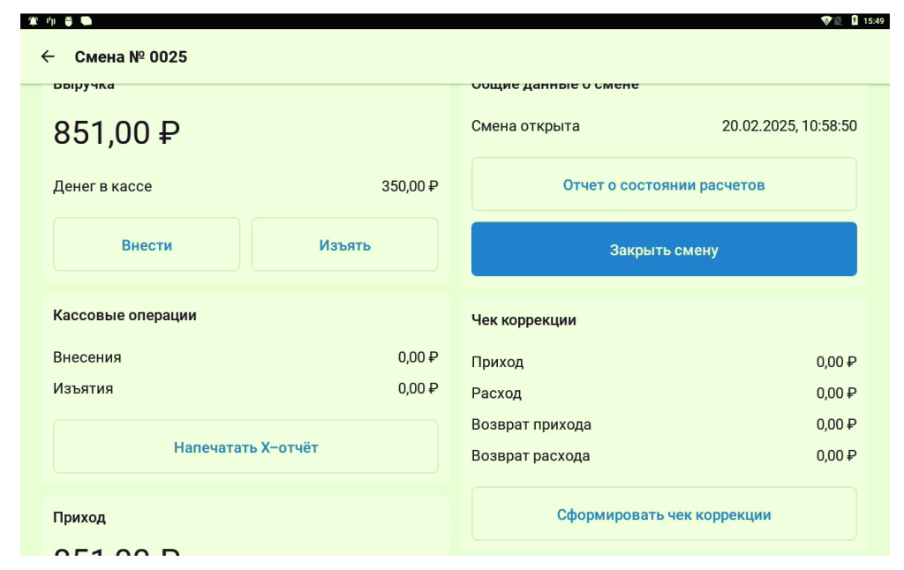Tap the Смена открыта date row
This screenshot has height=570, width=904.
(x=664, y=126)
